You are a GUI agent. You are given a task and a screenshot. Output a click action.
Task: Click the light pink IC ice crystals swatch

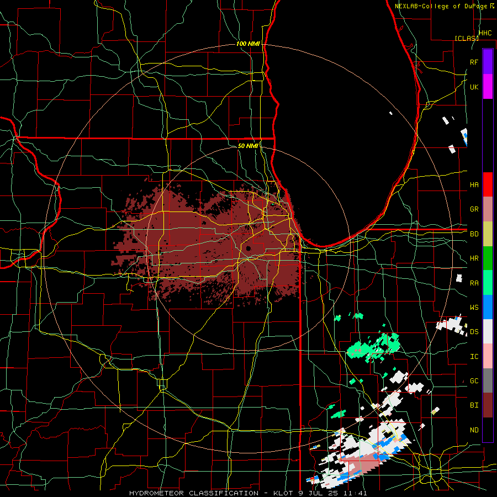488,356
